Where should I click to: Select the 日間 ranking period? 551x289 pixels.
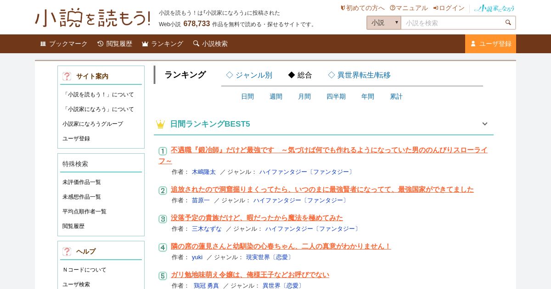click(x=247, y=96)
